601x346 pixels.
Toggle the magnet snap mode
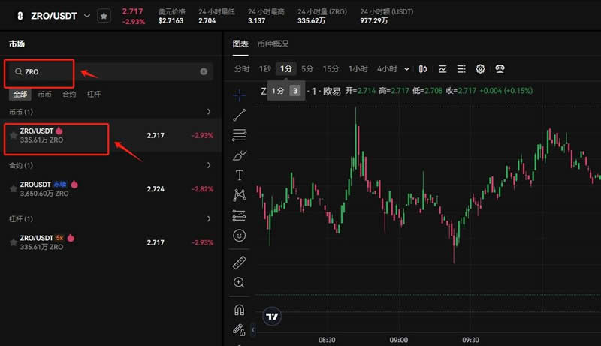click(239, 309)
